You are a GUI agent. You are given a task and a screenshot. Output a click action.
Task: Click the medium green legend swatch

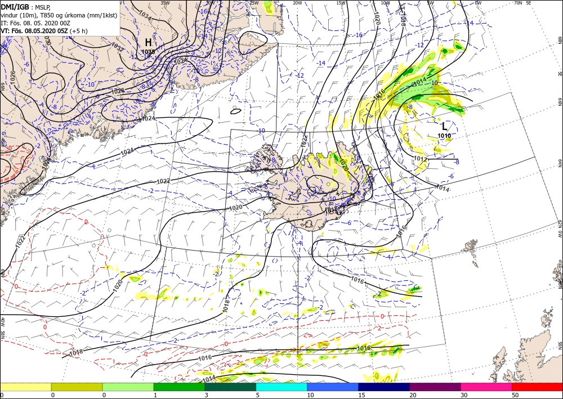pos(179,387)
